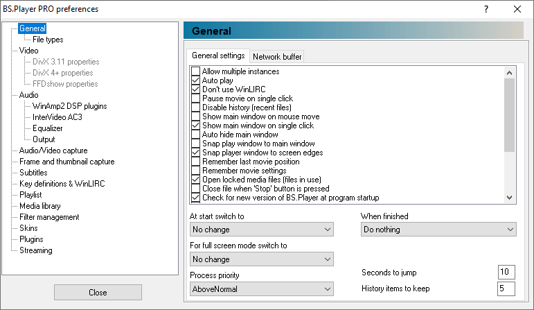Screen dimensions: 534x310
Task: Select General in the preferences tree
Action: [32, 28]
